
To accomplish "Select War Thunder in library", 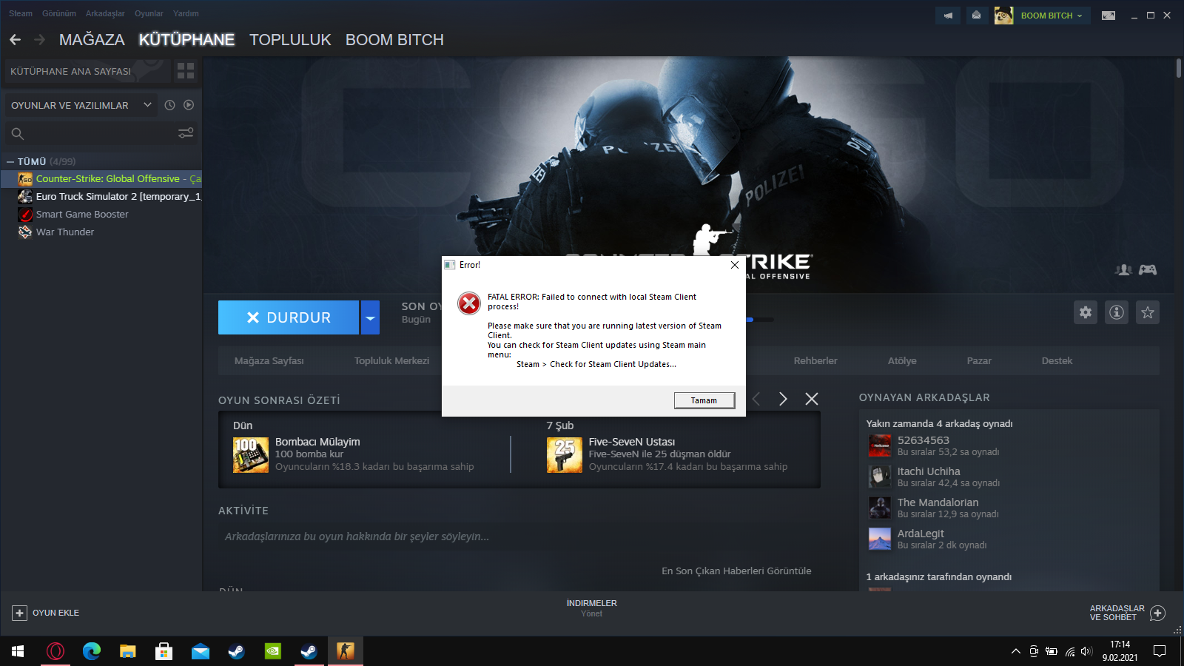I will coord(101,232).
